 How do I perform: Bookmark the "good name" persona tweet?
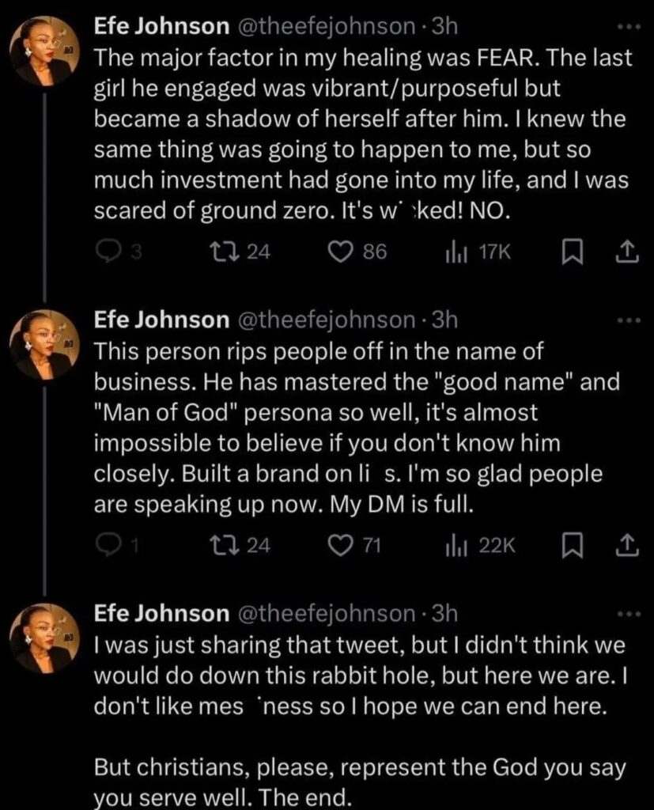(569, 547)
